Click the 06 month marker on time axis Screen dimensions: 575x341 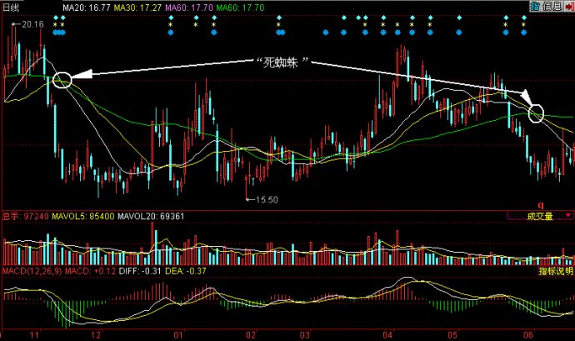[528, 335]
